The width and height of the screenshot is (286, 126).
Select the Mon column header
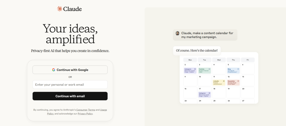click(x=190, y=60)
